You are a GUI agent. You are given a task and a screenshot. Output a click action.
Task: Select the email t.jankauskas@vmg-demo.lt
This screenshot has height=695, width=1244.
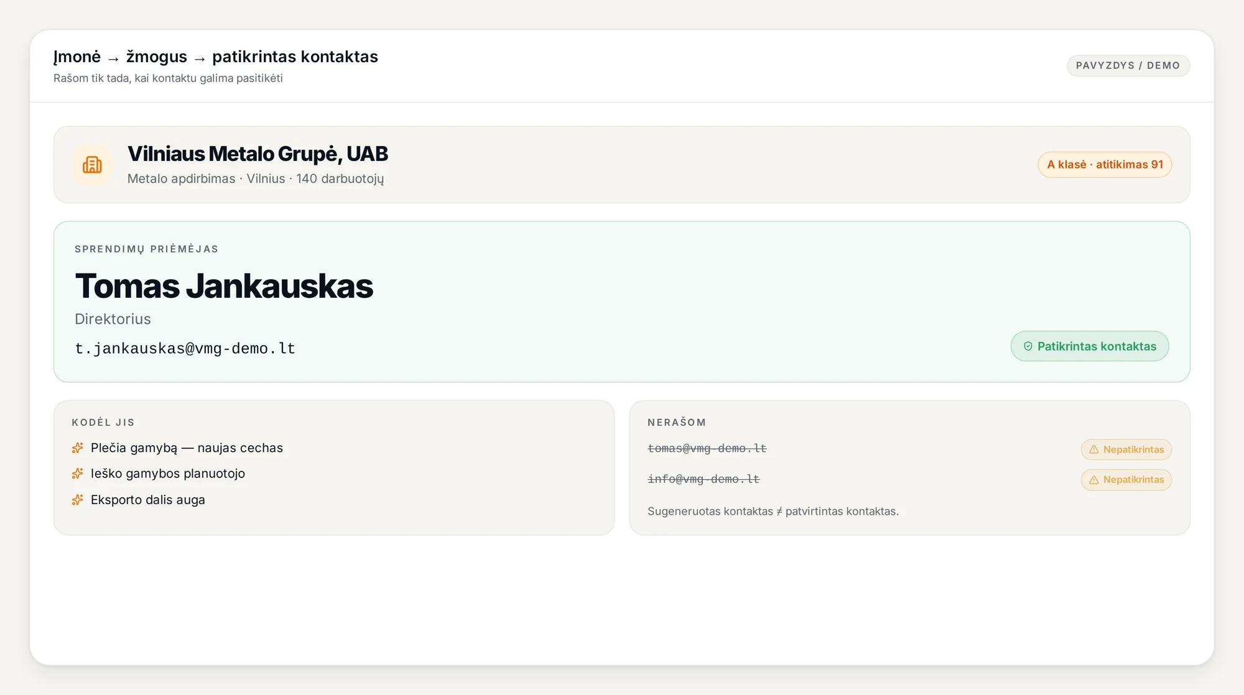pos(185,348)
